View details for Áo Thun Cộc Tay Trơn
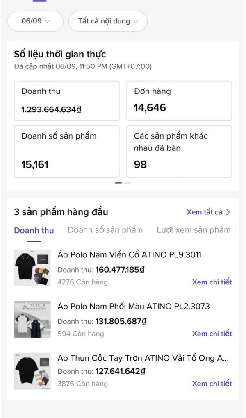The width and height of the screenshot is (246, 418). (212, 384)
